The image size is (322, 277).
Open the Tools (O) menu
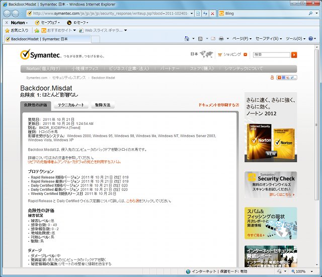coord(295,39)
